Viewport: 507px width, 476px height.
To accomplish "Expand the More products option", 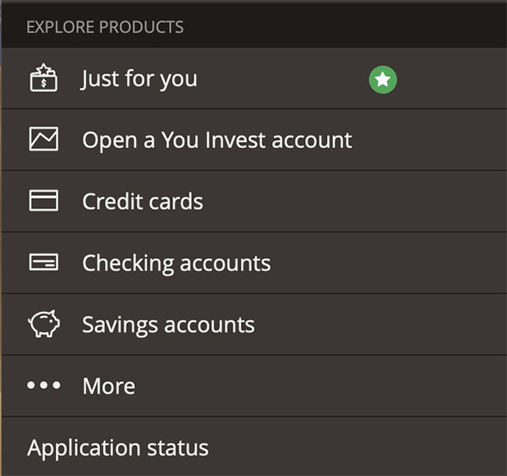I will point(109,386).
